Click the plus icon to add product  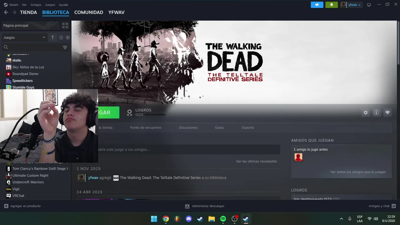point(6,206)
